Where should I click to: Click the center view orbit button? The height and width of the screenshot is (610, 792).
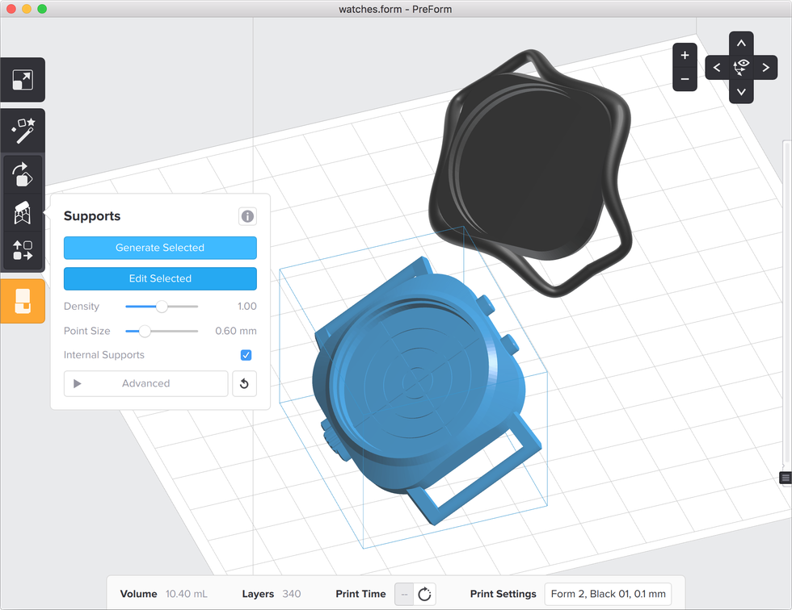pyautogui.click(x=741, y=67)
